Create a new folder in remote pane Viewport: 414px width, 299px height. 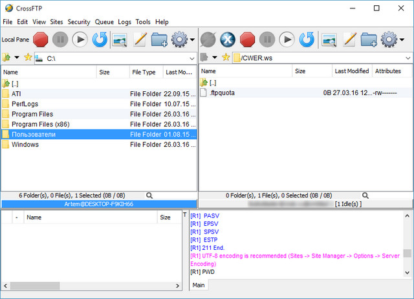click(369, 39)
